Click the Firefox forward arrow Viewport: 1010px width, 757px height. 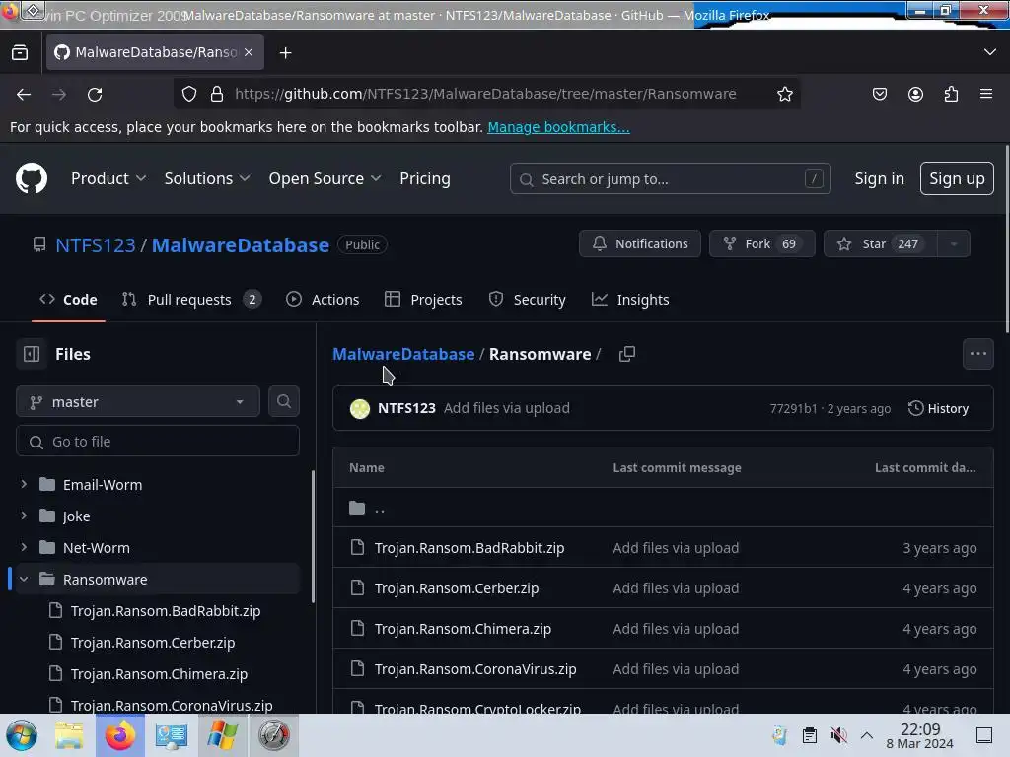(59, 94)
